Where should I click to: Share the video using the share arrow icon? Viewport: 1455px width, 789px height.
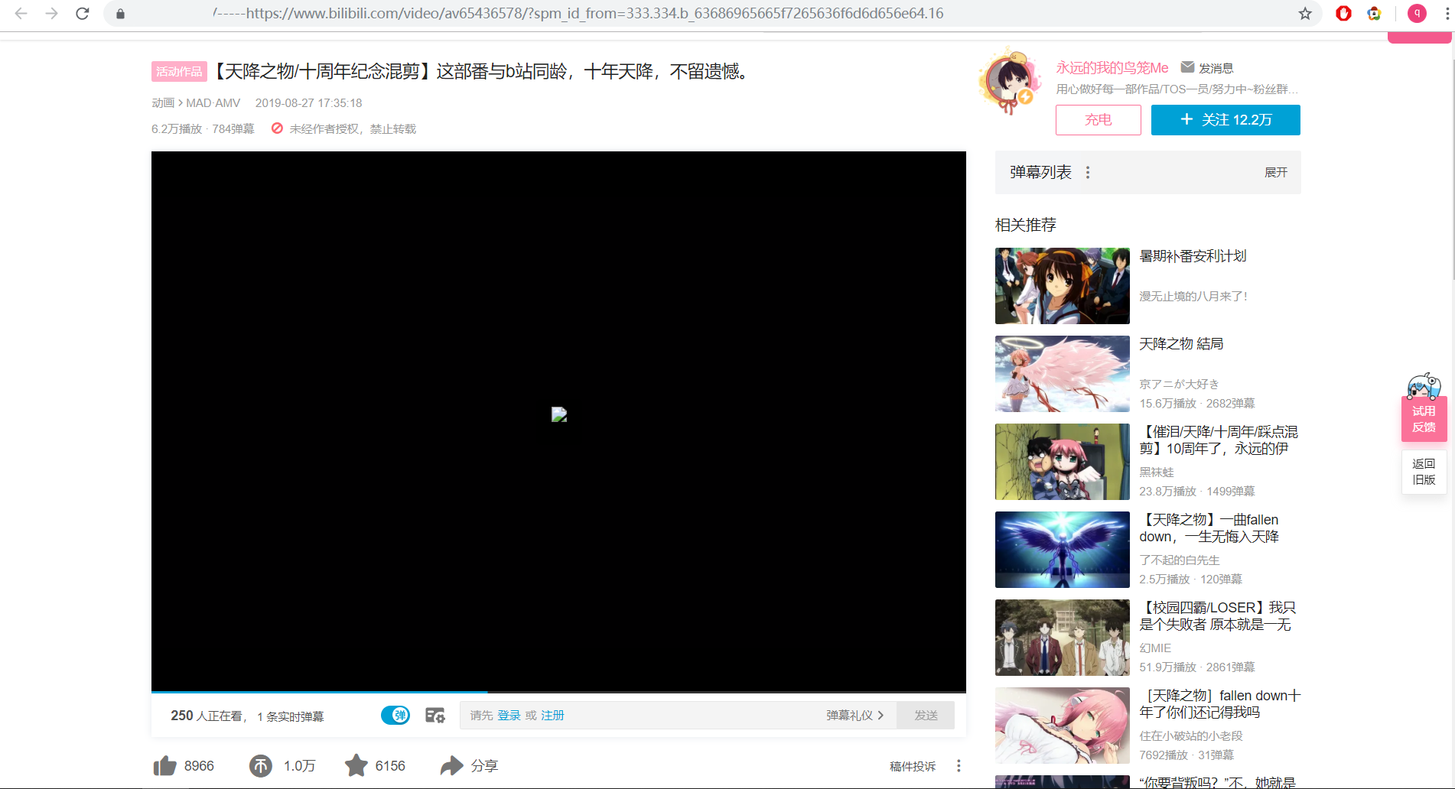451,765
